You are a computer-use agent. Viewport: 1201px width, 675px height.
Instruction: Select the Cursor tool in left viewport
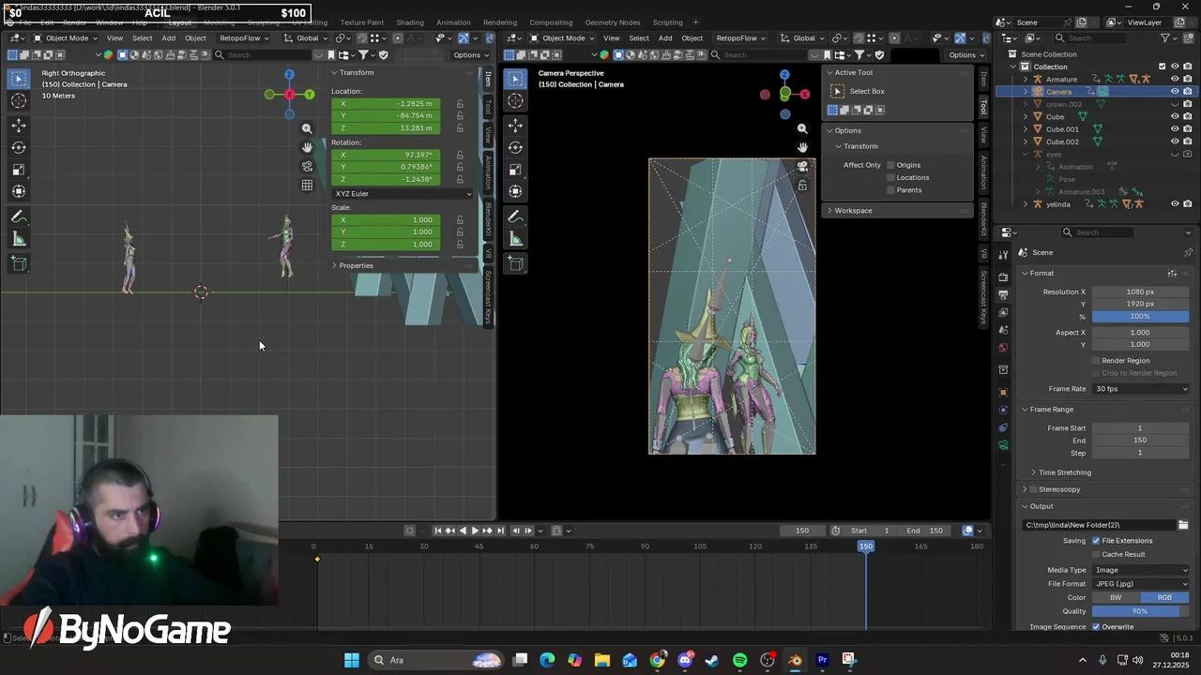tap(19, 100)
